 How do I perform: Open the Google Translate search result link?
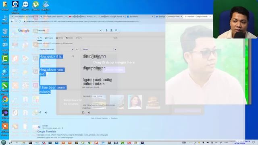click(47, 132)
